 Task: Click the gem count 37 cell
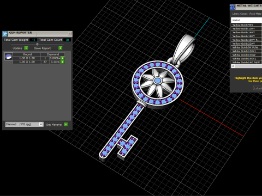45,62
